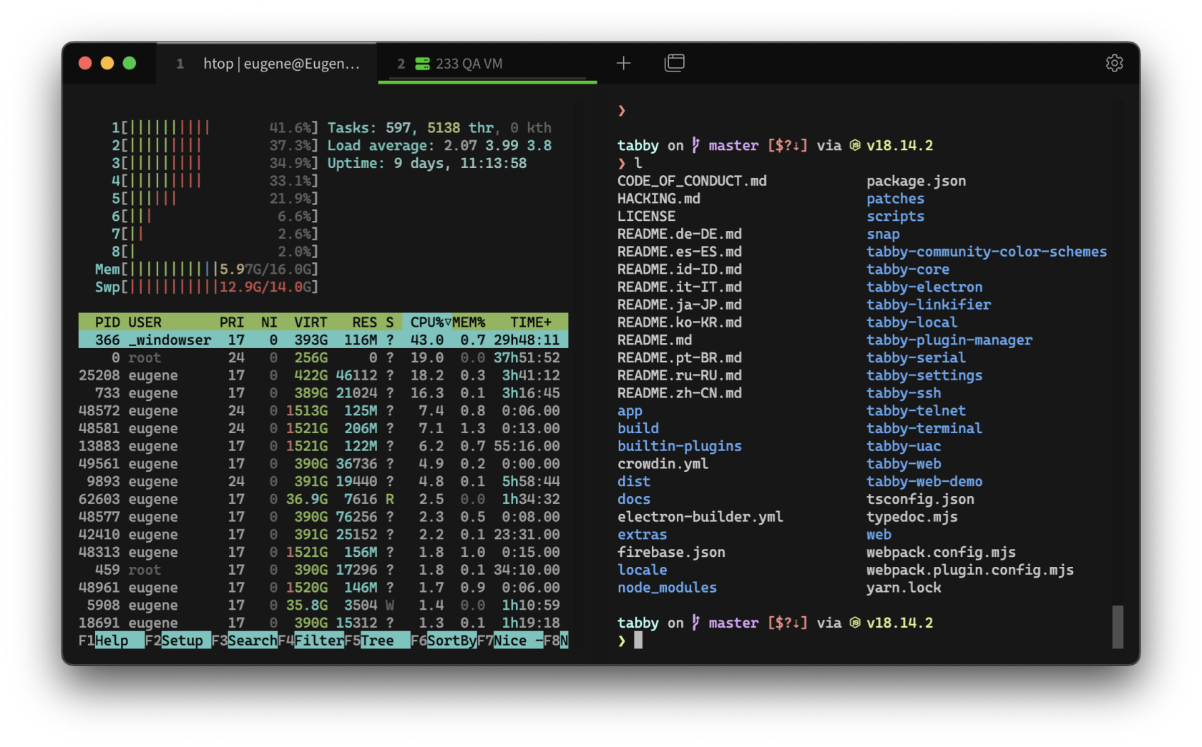This screenshot has height=747, width=1202.
Task: Activate F4 Filter in htop
Action: 311,640
